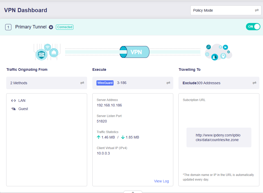Viewport: 263px width, 193px height.
Task: Click swap arrows in Exclude Addresses box
Action: (x=254, y=83)
